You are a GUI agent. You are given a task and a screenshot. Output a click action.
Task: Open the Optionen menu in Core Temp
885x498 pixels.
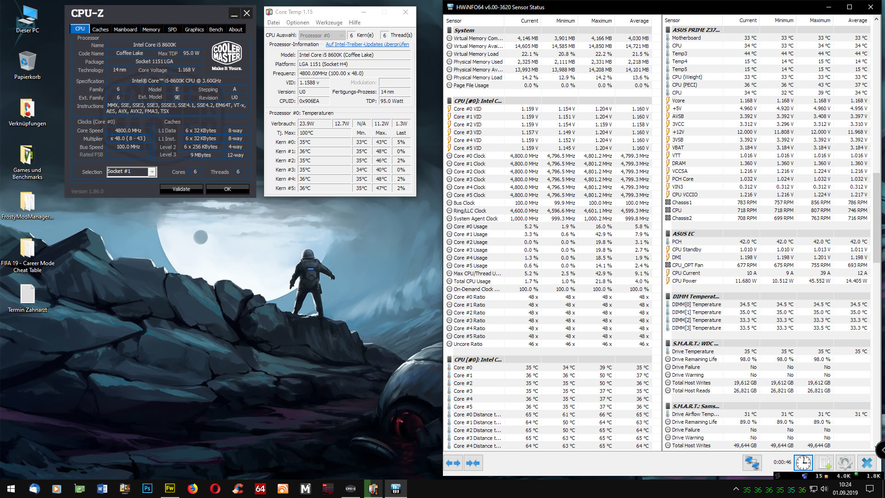[x=297, y=23]
